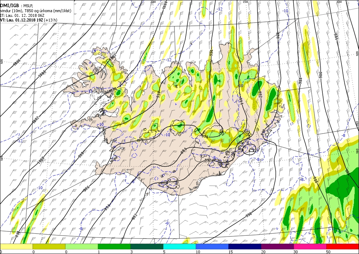
Task: Click the DMI/IGB title text
Action: [x=9, y=5]
